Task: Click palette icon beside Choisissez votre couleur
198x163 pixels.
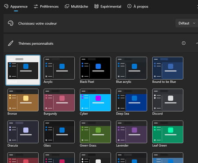Action: [11, 23]
